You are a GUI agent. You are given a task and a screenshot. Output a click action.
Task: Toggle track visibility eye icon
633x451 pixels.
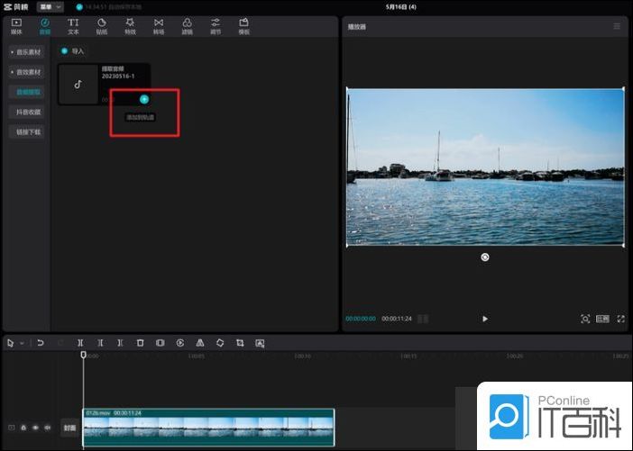(x=35, y=428)
